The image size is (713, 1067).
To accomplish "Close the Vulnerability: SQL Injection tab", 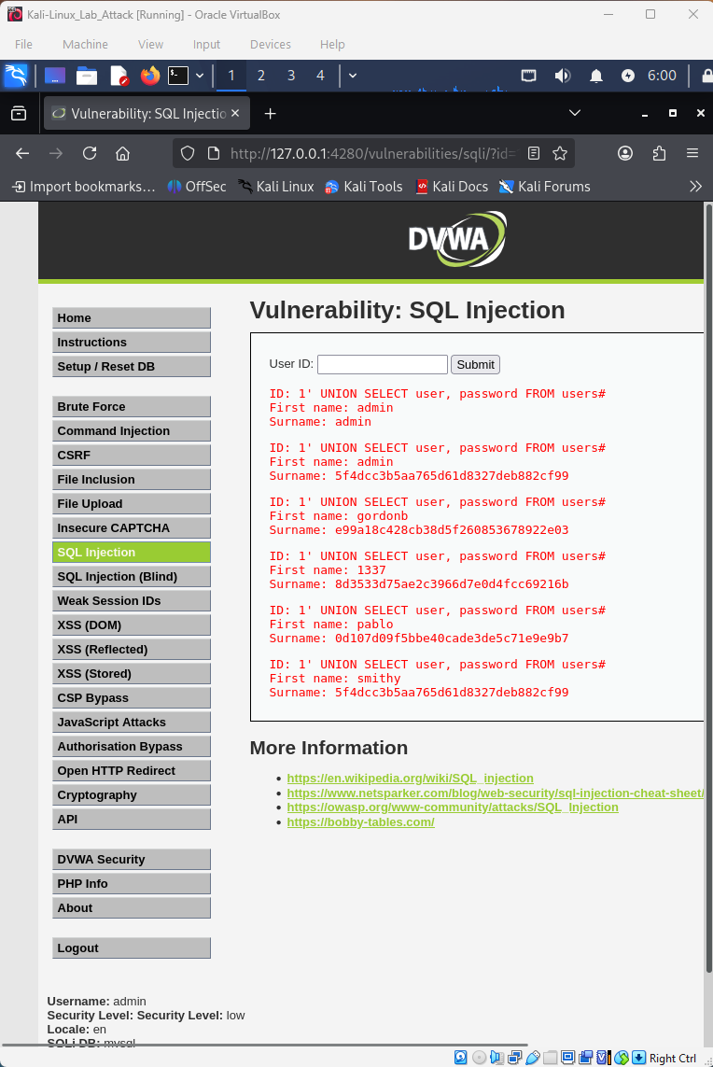I will point(235,113).
